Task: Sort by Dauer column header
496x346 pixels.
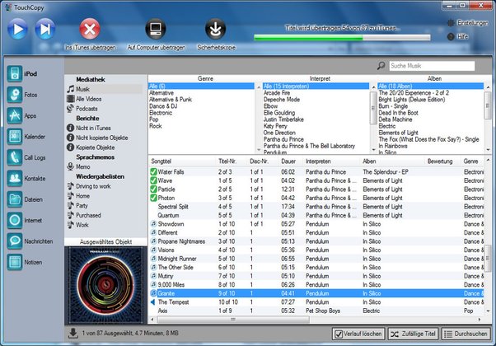Action: [x=290, y=161]
